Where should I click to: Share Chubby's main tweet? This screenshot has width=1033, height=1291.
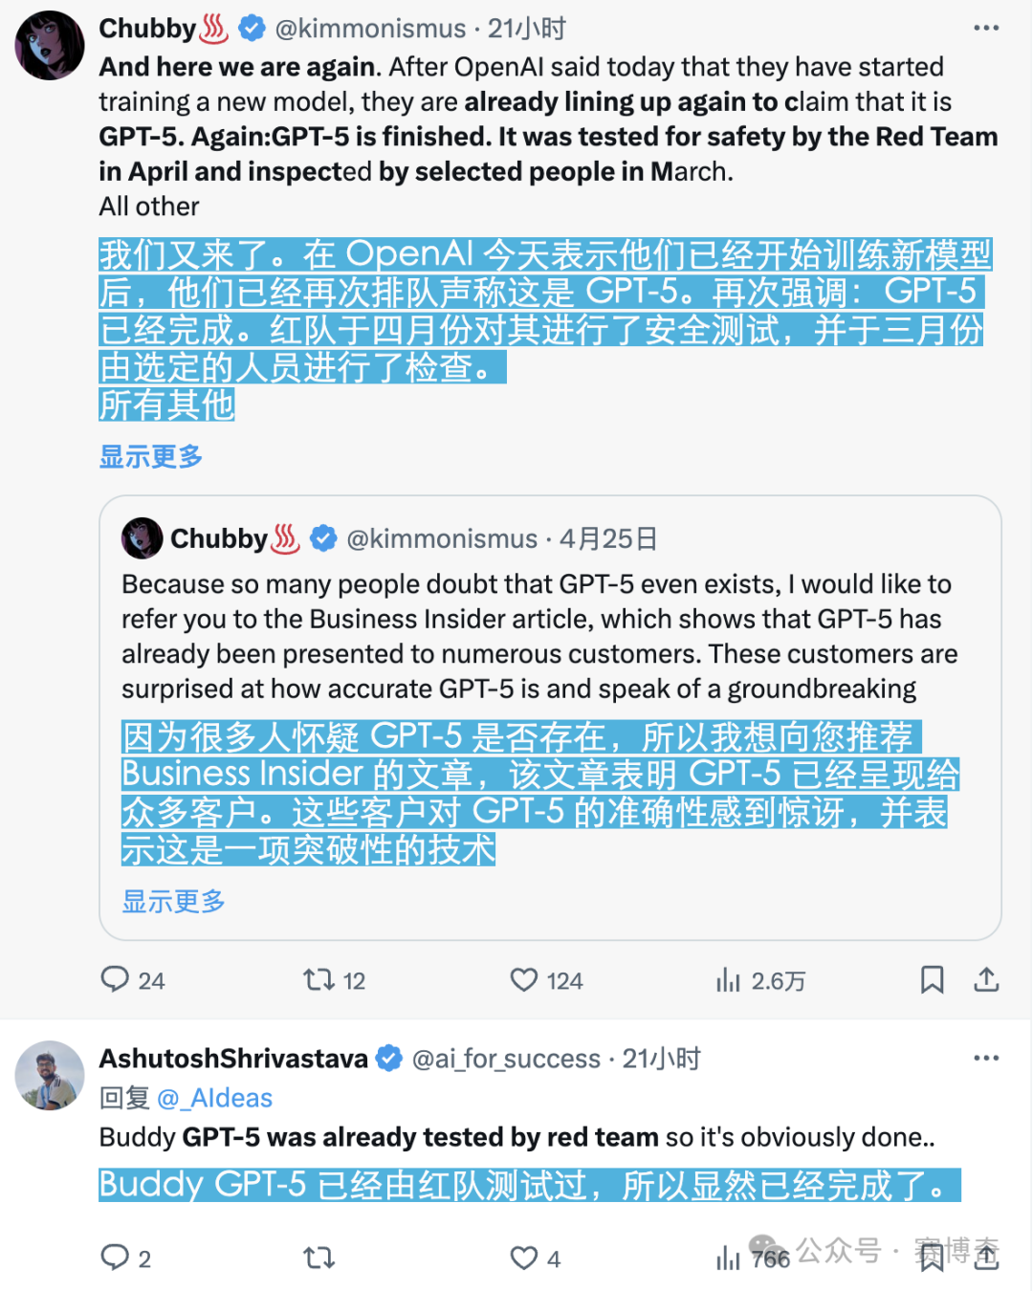(986, 979)
